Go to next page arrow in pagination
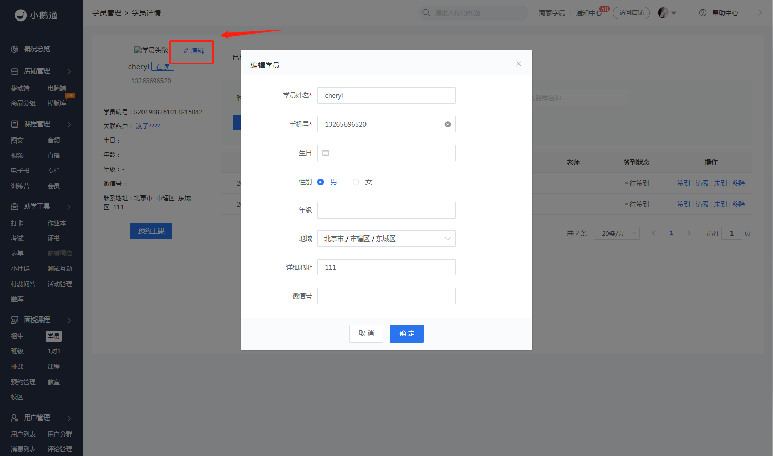The image size is (773, 456). [x=689, y=233]
